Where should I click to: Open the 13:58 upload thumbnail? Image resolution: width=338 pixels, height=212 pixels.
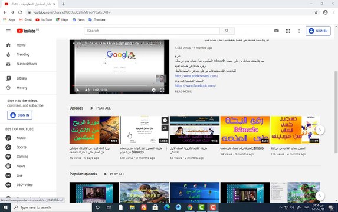[x=144, y=130]
